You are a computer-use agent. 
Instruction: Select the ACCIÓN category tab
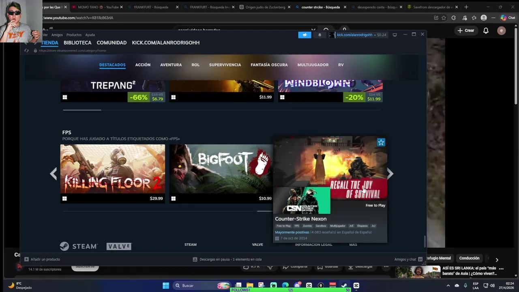(143, 65)
